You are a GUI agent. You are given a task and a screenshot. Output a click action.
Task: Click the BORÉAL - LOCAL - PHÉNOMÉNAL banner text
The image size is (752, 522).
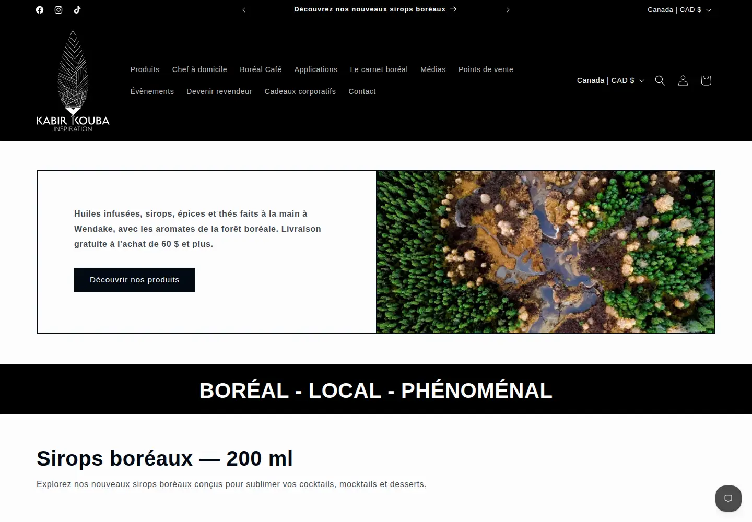[x=376, y=390]
